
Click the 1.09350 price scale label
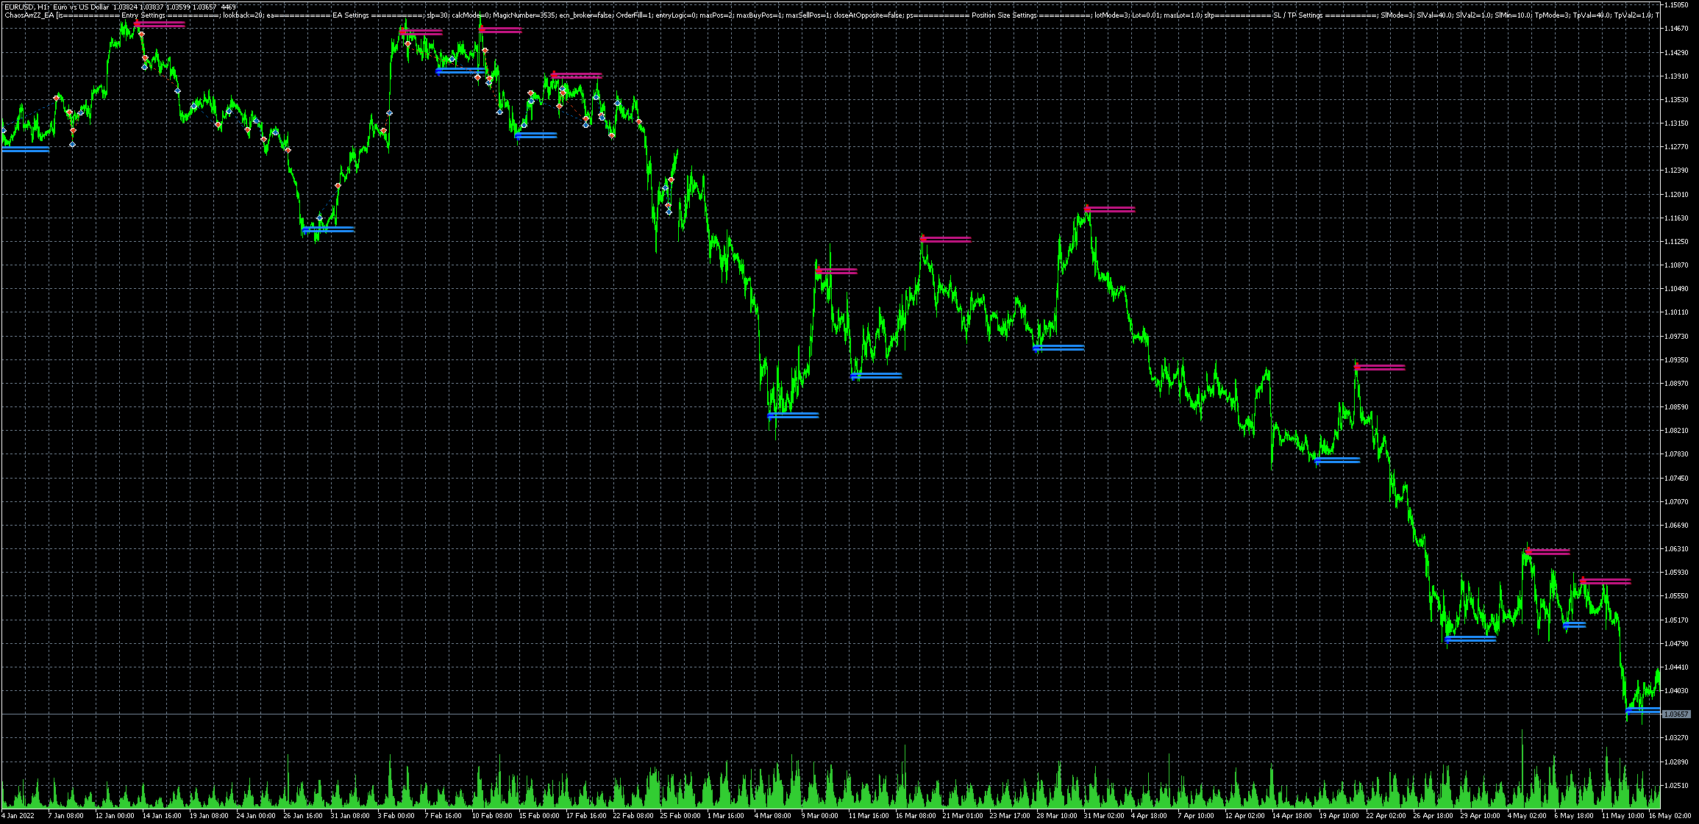(x=1676, y=359)
